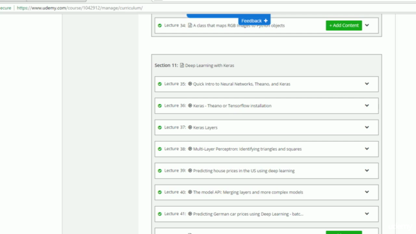Click the Feedback plus button
416x234 pixels.
[254, 21]
